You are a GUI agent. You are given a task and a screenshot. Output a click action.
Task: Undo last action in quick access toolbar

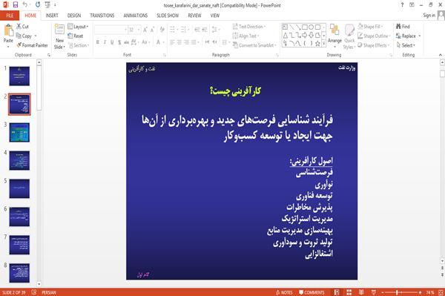tap(25, 5)
